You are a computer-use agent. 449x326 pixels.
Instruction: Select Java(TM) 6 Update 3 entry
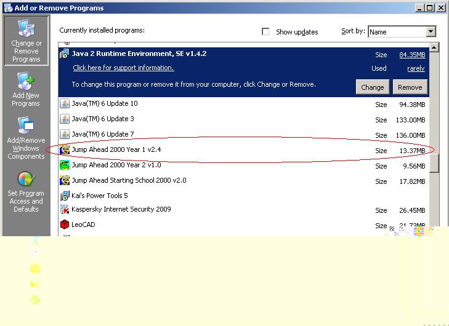click(x=243, y=119)
